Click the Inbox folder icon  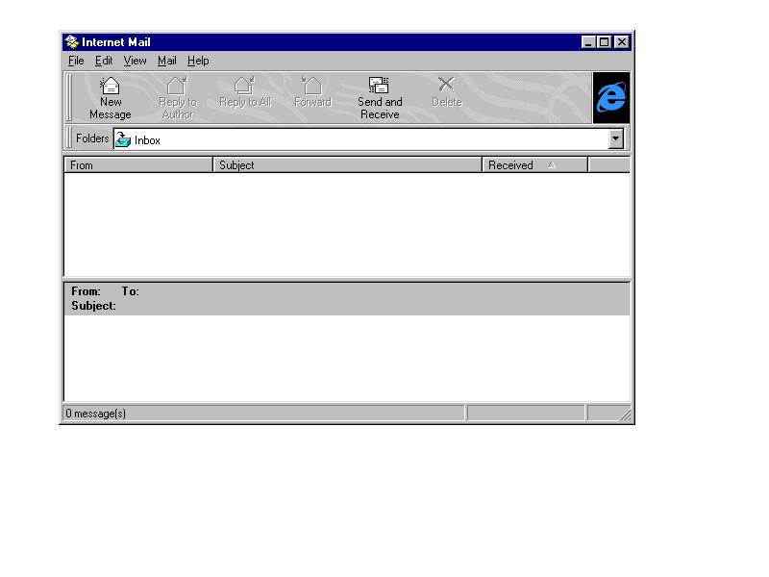(123, 139)
